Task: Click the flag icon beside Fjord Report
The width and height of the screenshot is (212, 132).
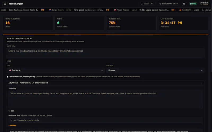Action: click(x=115, y=10)
